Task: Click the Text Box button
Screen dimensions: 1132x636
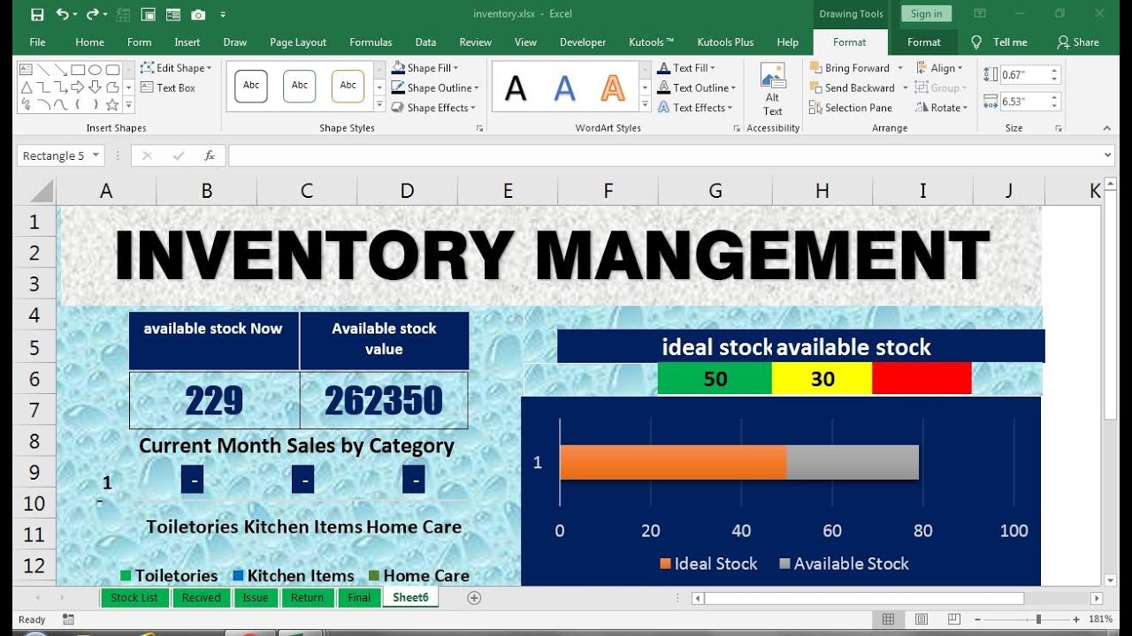Action: pyautogui.click(x=168, y=87)
